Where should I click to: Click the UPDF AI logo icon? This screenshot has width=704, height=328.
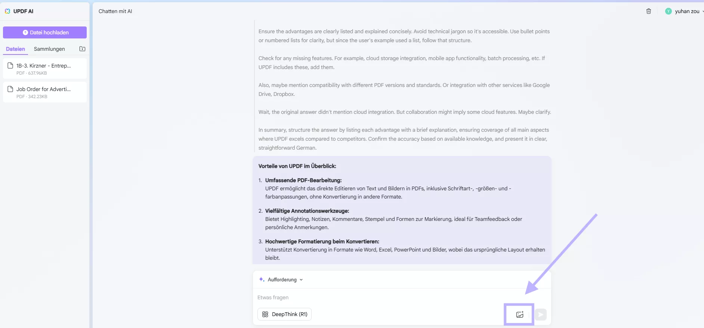pos(7,11)
